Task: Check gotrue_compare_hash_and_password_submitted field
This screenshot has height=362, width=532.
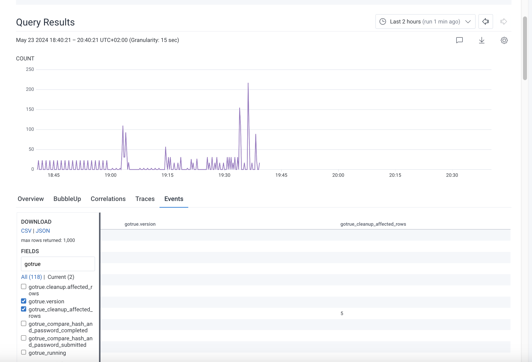Action: click(x=24, y=338)
